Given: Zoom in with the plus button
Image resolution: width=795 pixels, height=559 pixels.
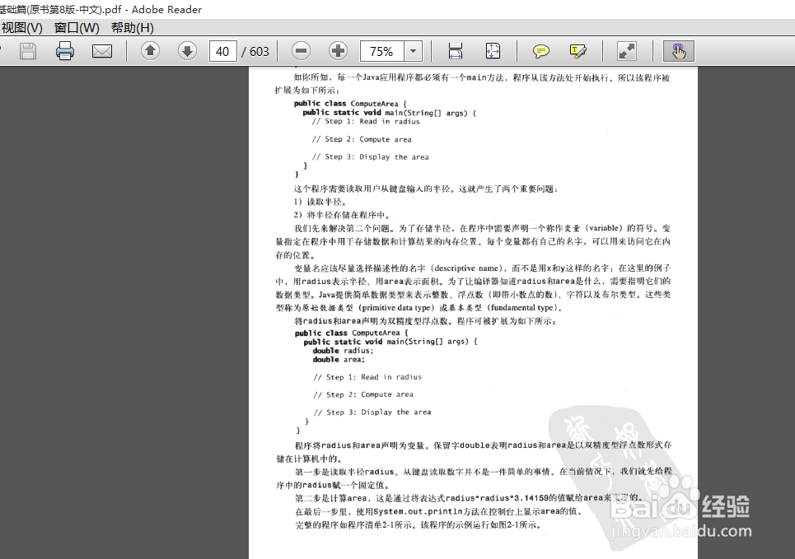Looking at the screenshot, I should [x=338, y=51].
